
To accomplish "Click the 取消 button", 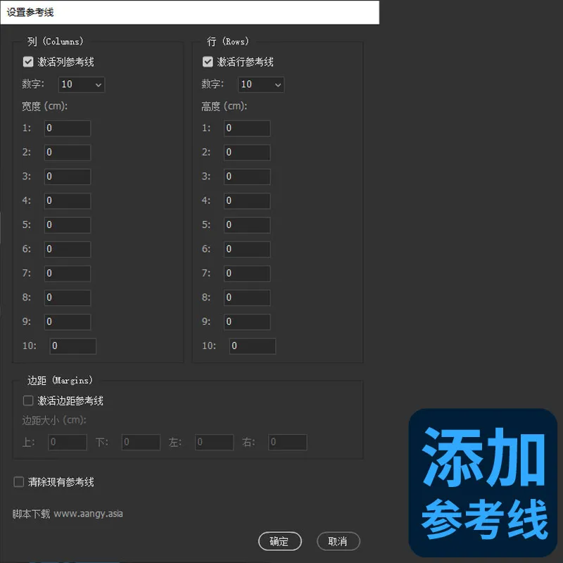I will (x=338, y=541).
